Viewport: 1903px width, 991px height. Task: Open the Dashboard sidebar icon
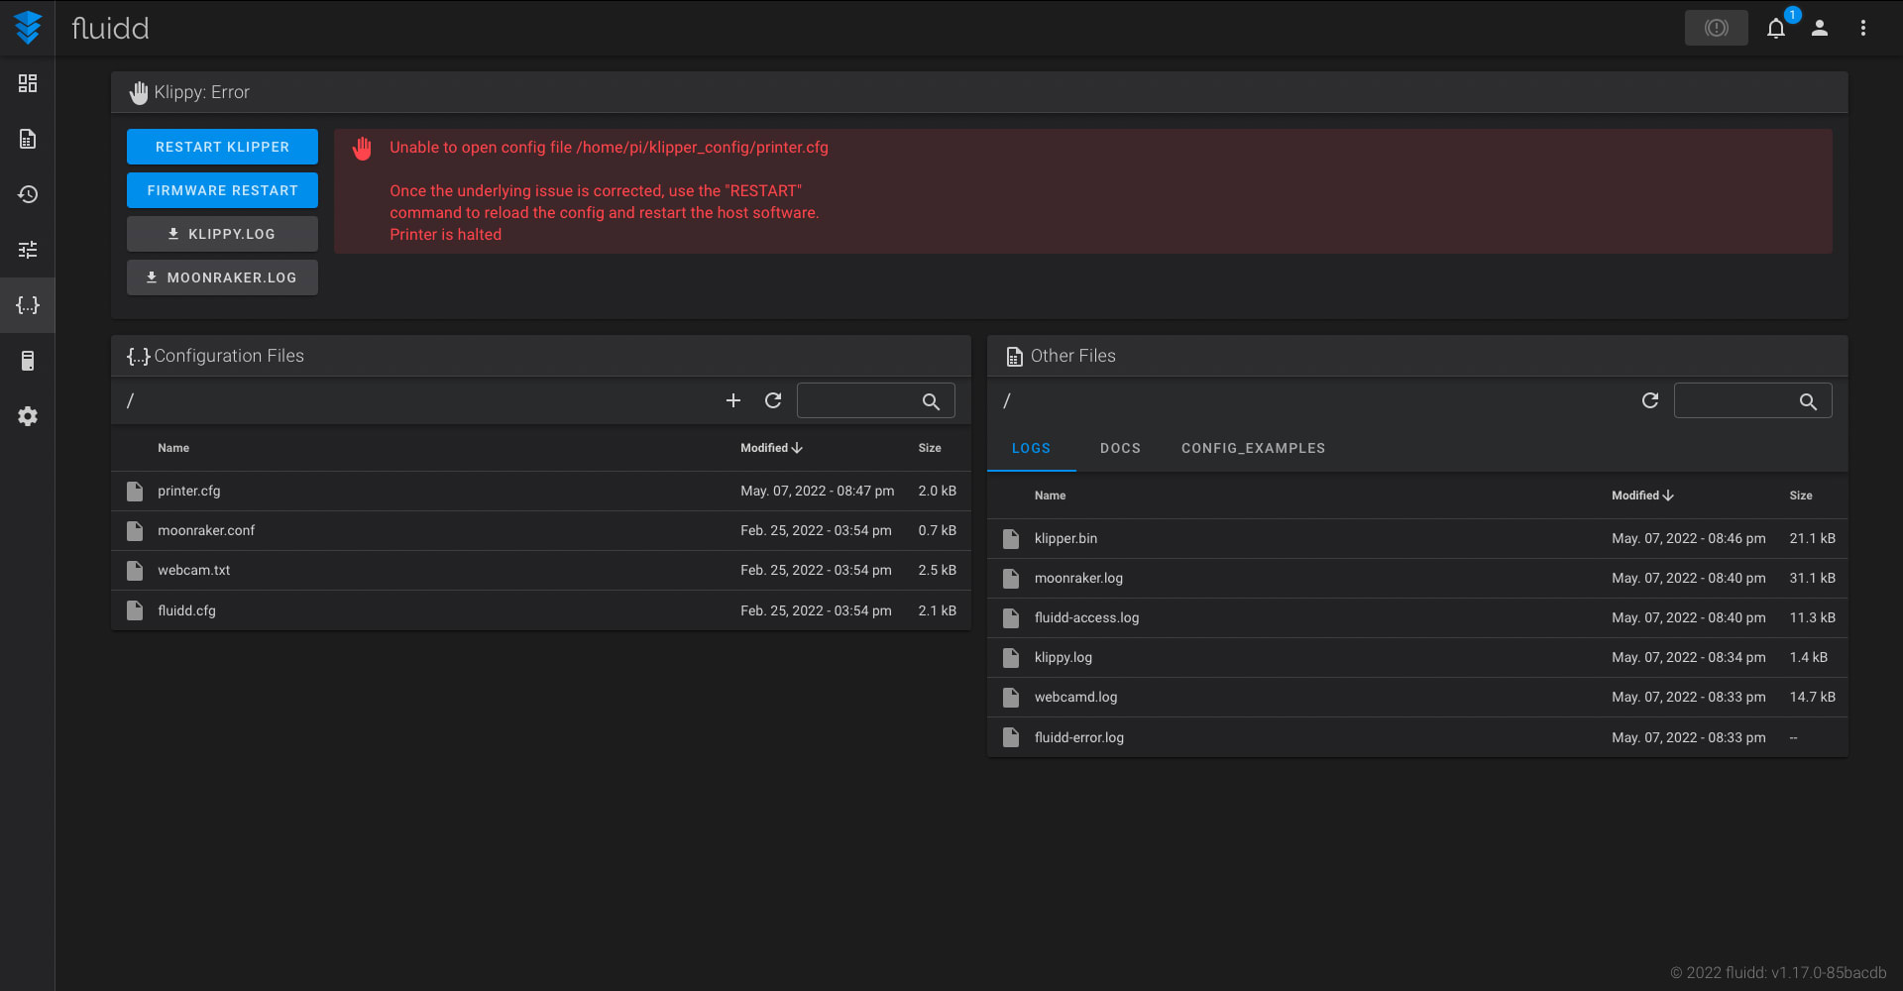click(28, 83)
